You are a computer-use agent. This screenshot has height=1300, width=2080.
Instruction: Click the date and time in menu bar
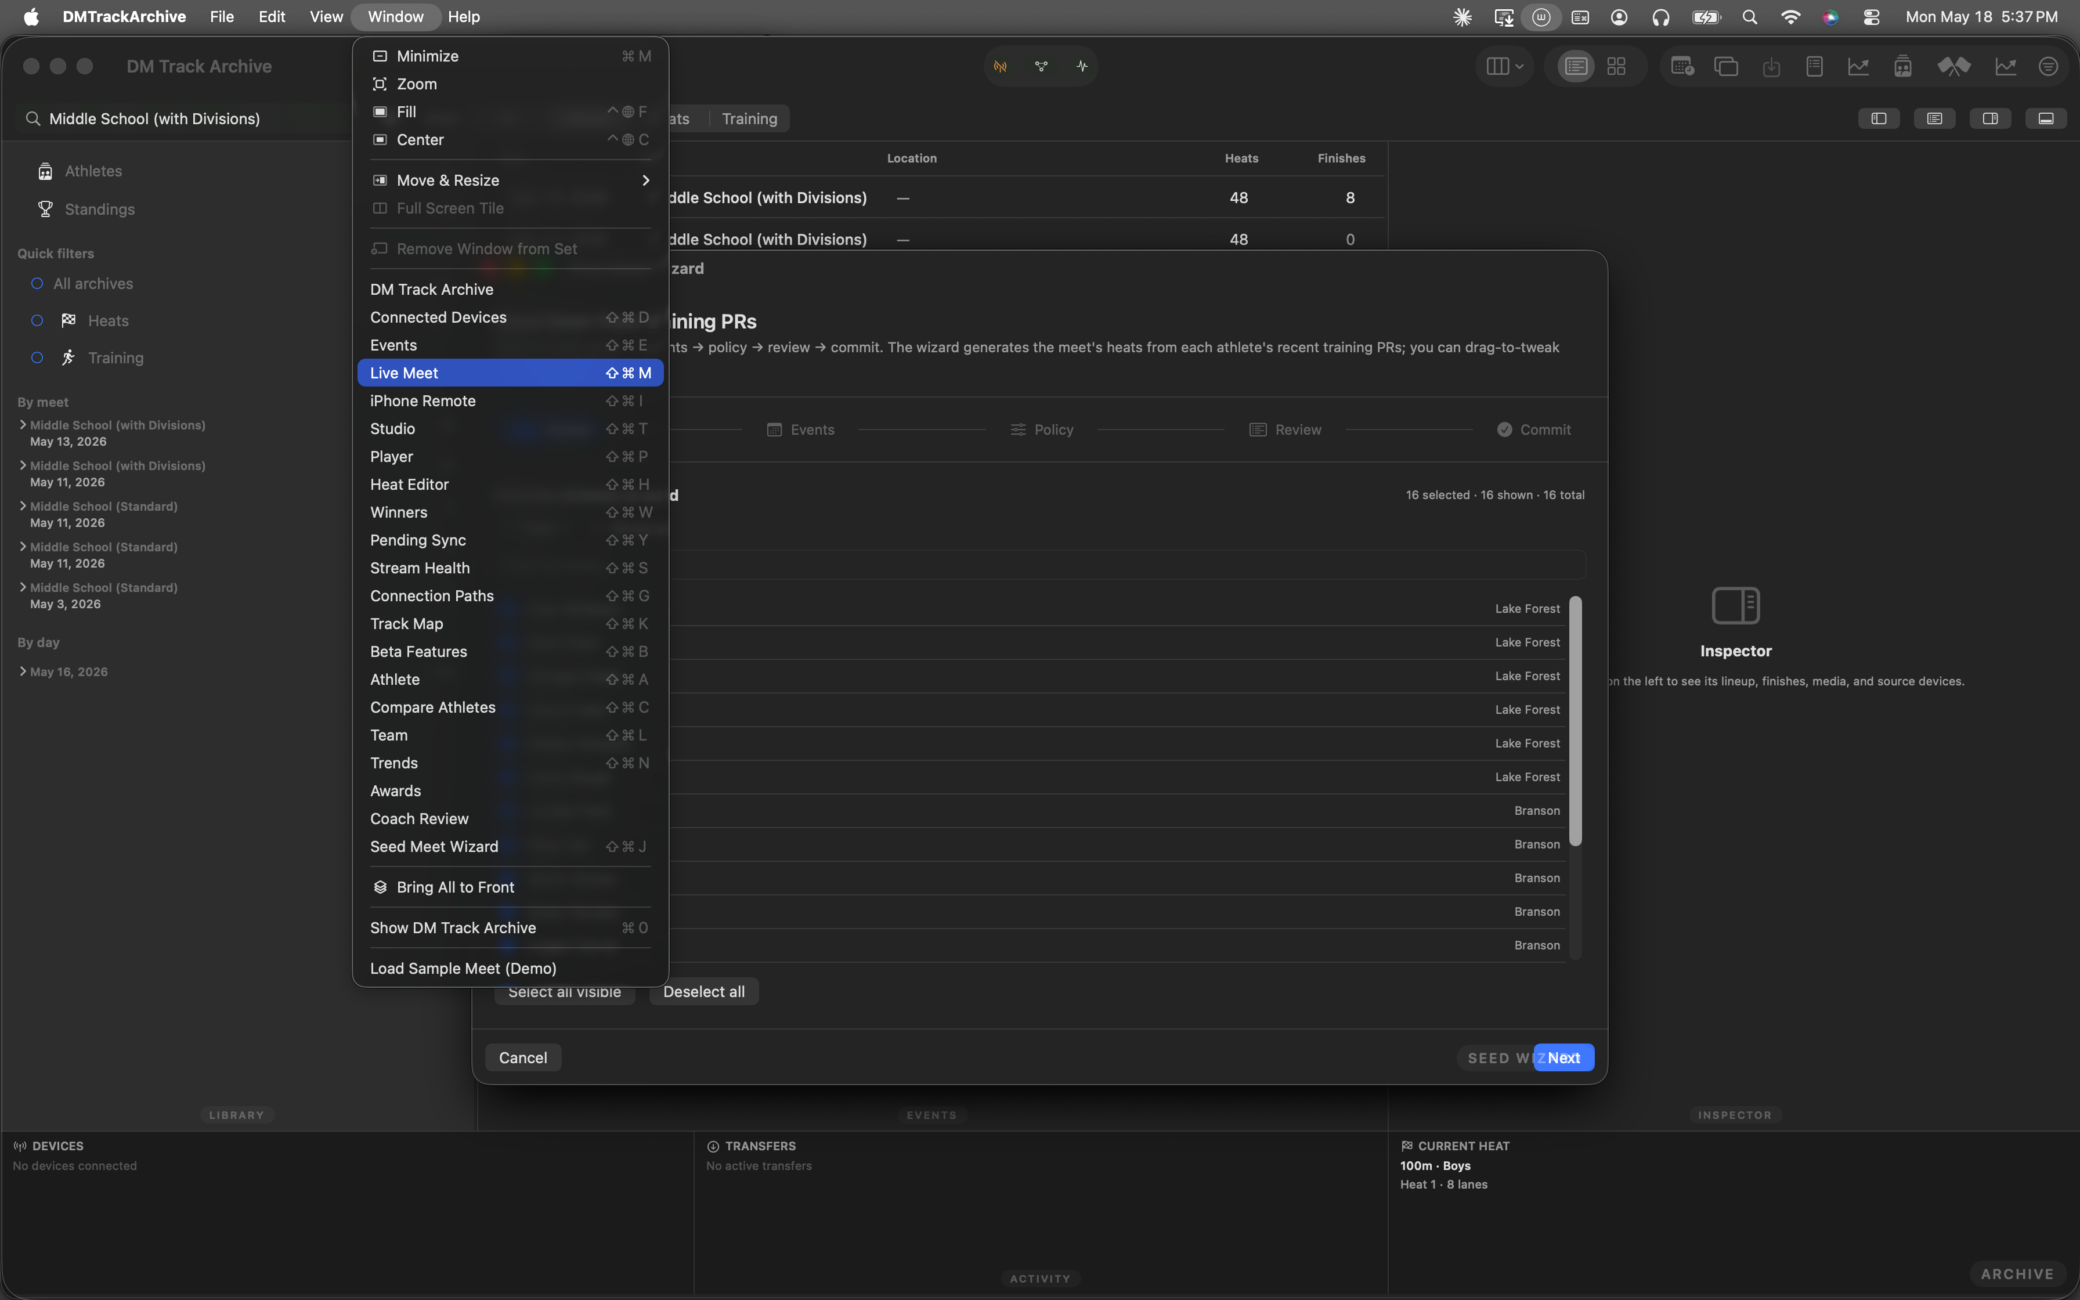1981,17
